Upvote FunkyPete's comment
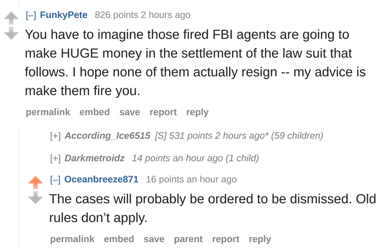The width and height of the screenshot is (382, 248). pyautogui.click(x=11, y=18)
